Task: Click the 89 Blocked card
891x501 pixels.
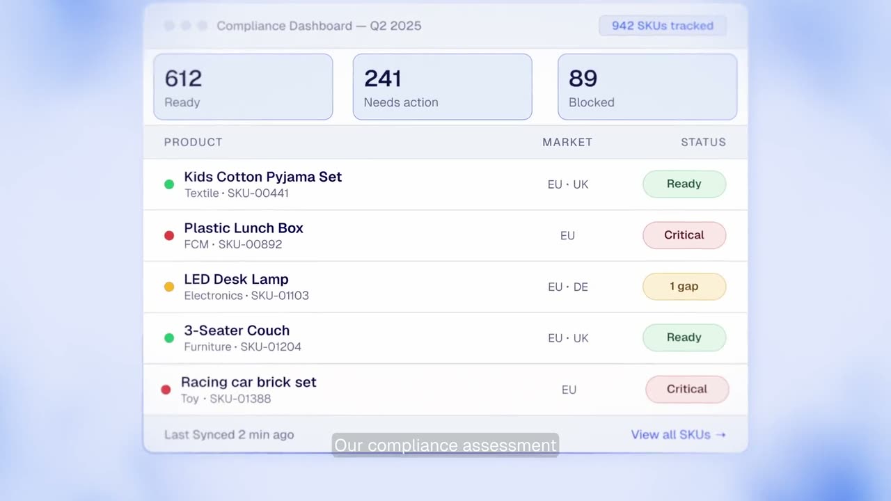Action: tap(647, 86)
